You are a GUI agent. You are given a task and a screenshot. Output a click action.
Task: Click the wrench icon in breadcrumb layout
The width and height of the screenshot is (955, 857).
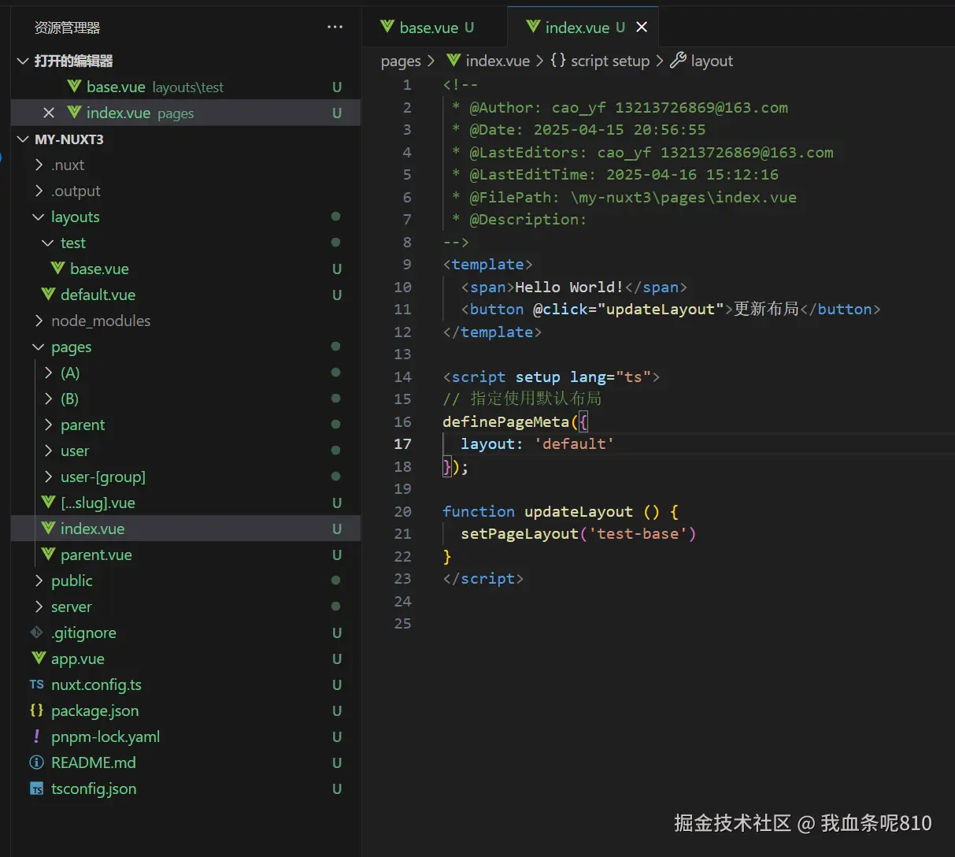pos(678,60)
